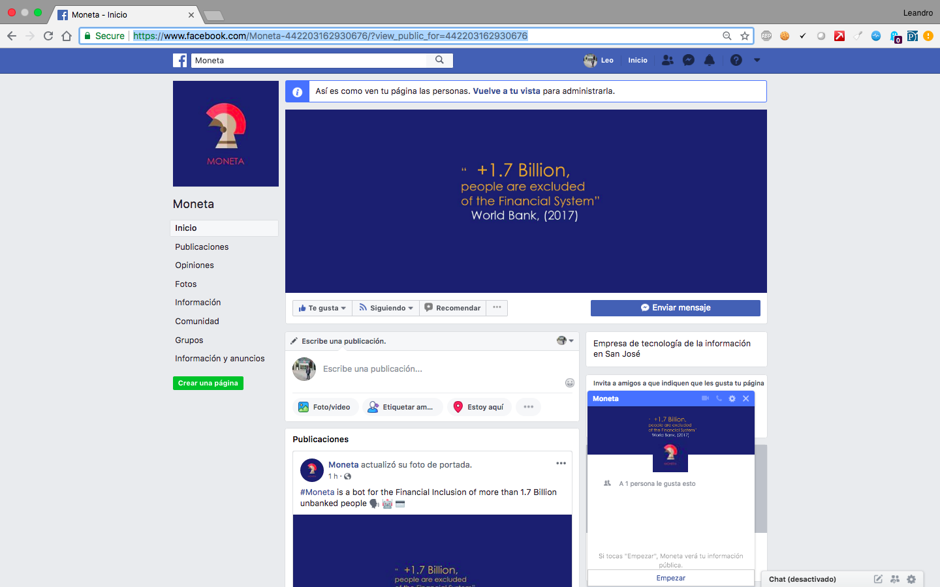Reload the page

[x=48, y=36]
